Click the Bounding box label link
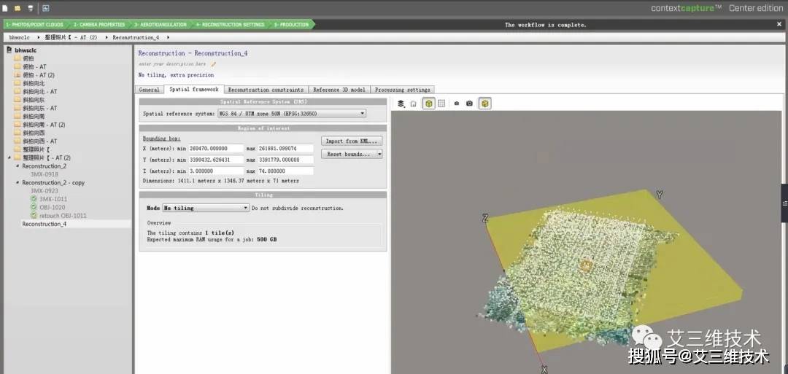Screen dimensions: 788x374 click(162, 139)
